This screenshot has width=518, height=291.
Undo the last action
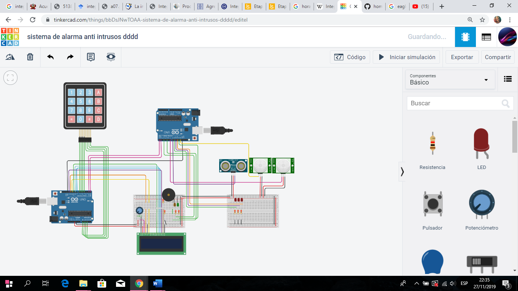tap(50, 57)
